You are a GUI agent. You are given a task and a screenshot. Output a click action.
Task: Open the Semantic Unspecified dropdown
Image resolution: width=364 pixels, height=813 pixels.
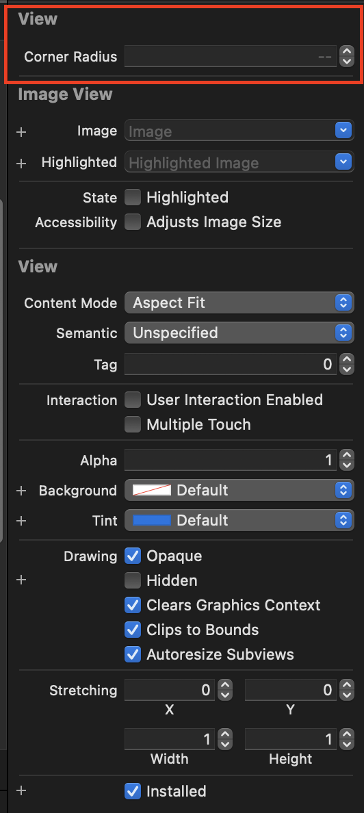click(239, 333)
